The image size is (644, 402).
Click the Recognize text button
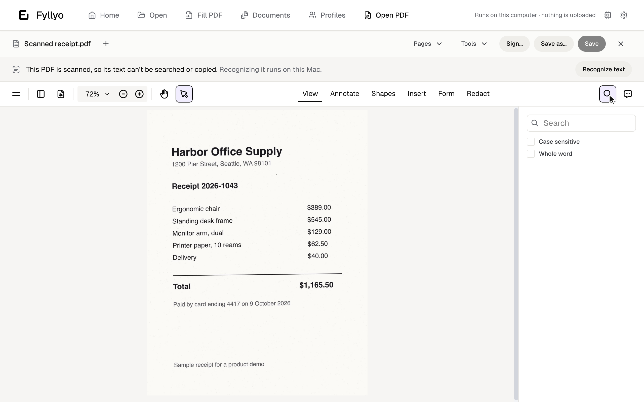point(603,69)
